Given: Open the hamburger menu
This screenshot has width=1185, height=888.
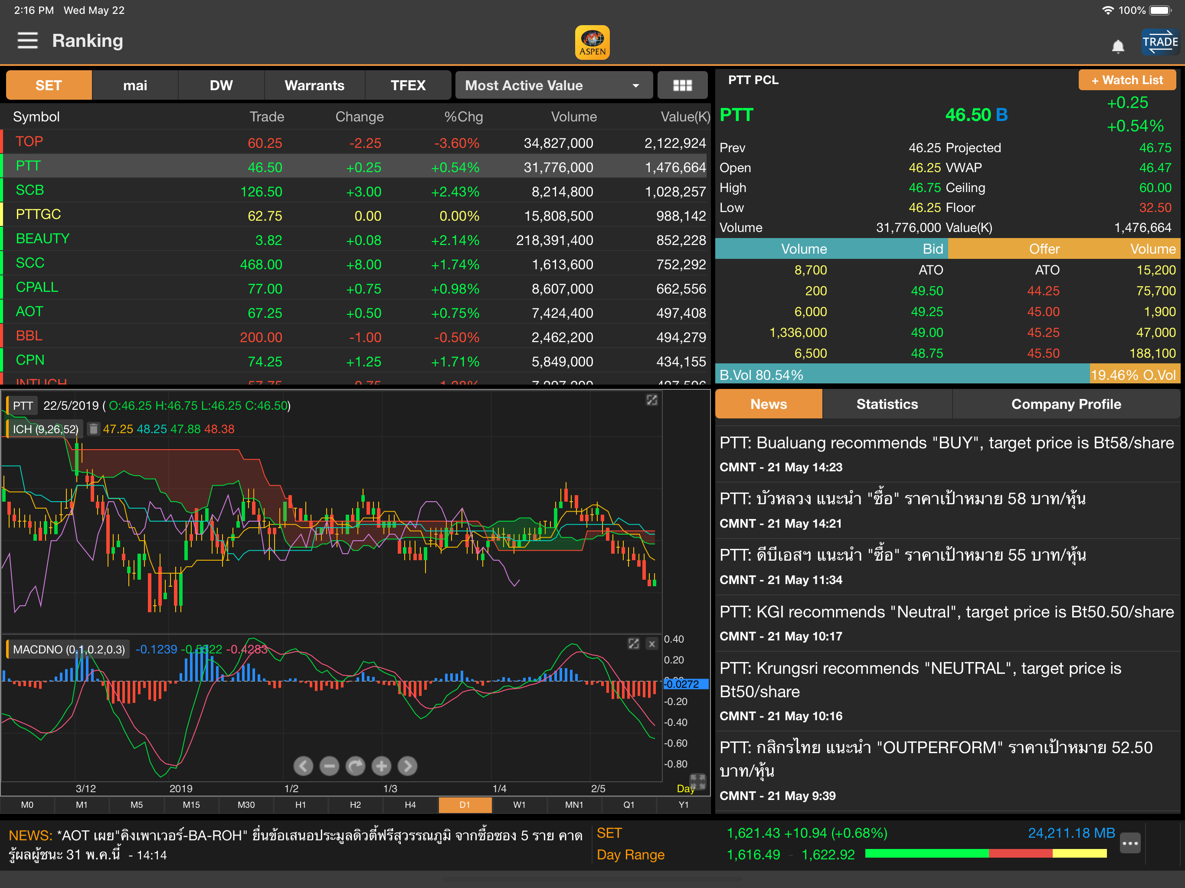Looking at the screenshot, I should coord(27,41).
